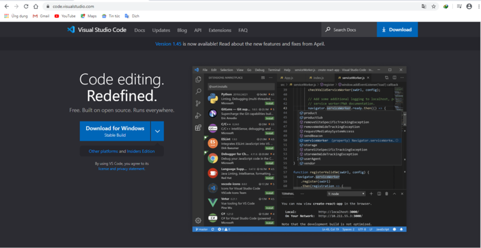Open the YouTube bookmark

click(x=65, y=16)
